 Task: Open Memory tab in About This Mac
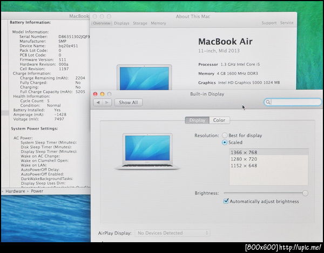158,23
